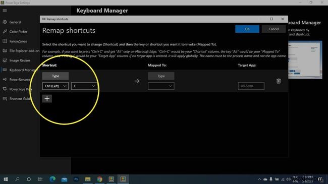Click the microphone icon in system tray
Viewport: 328px width, 184px height.
pos(271,179)
